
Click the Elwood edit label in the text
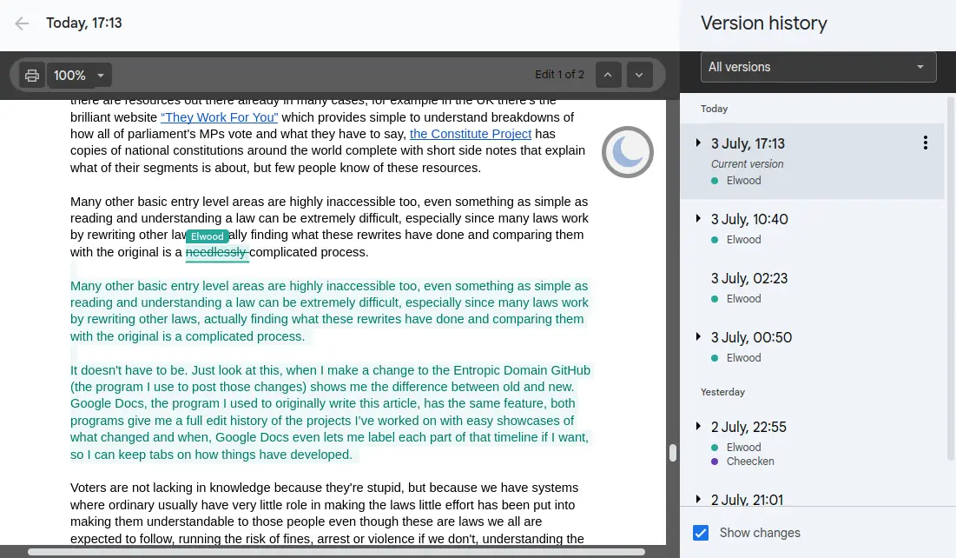pyautogui.click(x=207, y=236)
